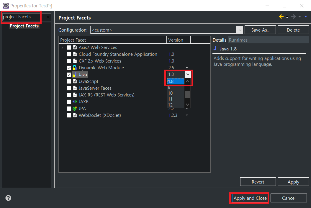Enable Cloud Foundry Standalone Application facet checkbox
Image resolution: width=311 pixels, height=208 pixels.
69,54
